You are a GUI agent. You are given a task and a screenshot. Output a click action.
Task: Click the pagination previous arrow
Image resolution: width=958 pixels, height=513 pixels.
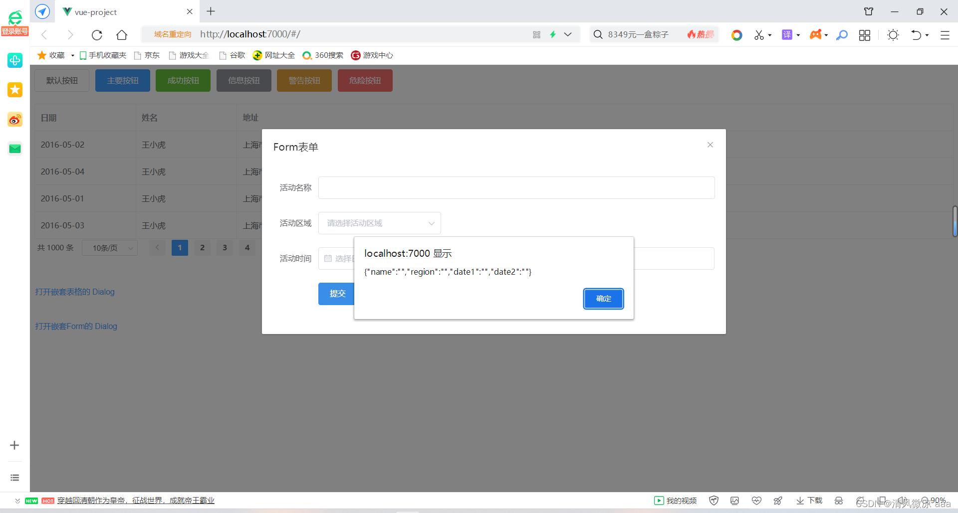point(157,248)
